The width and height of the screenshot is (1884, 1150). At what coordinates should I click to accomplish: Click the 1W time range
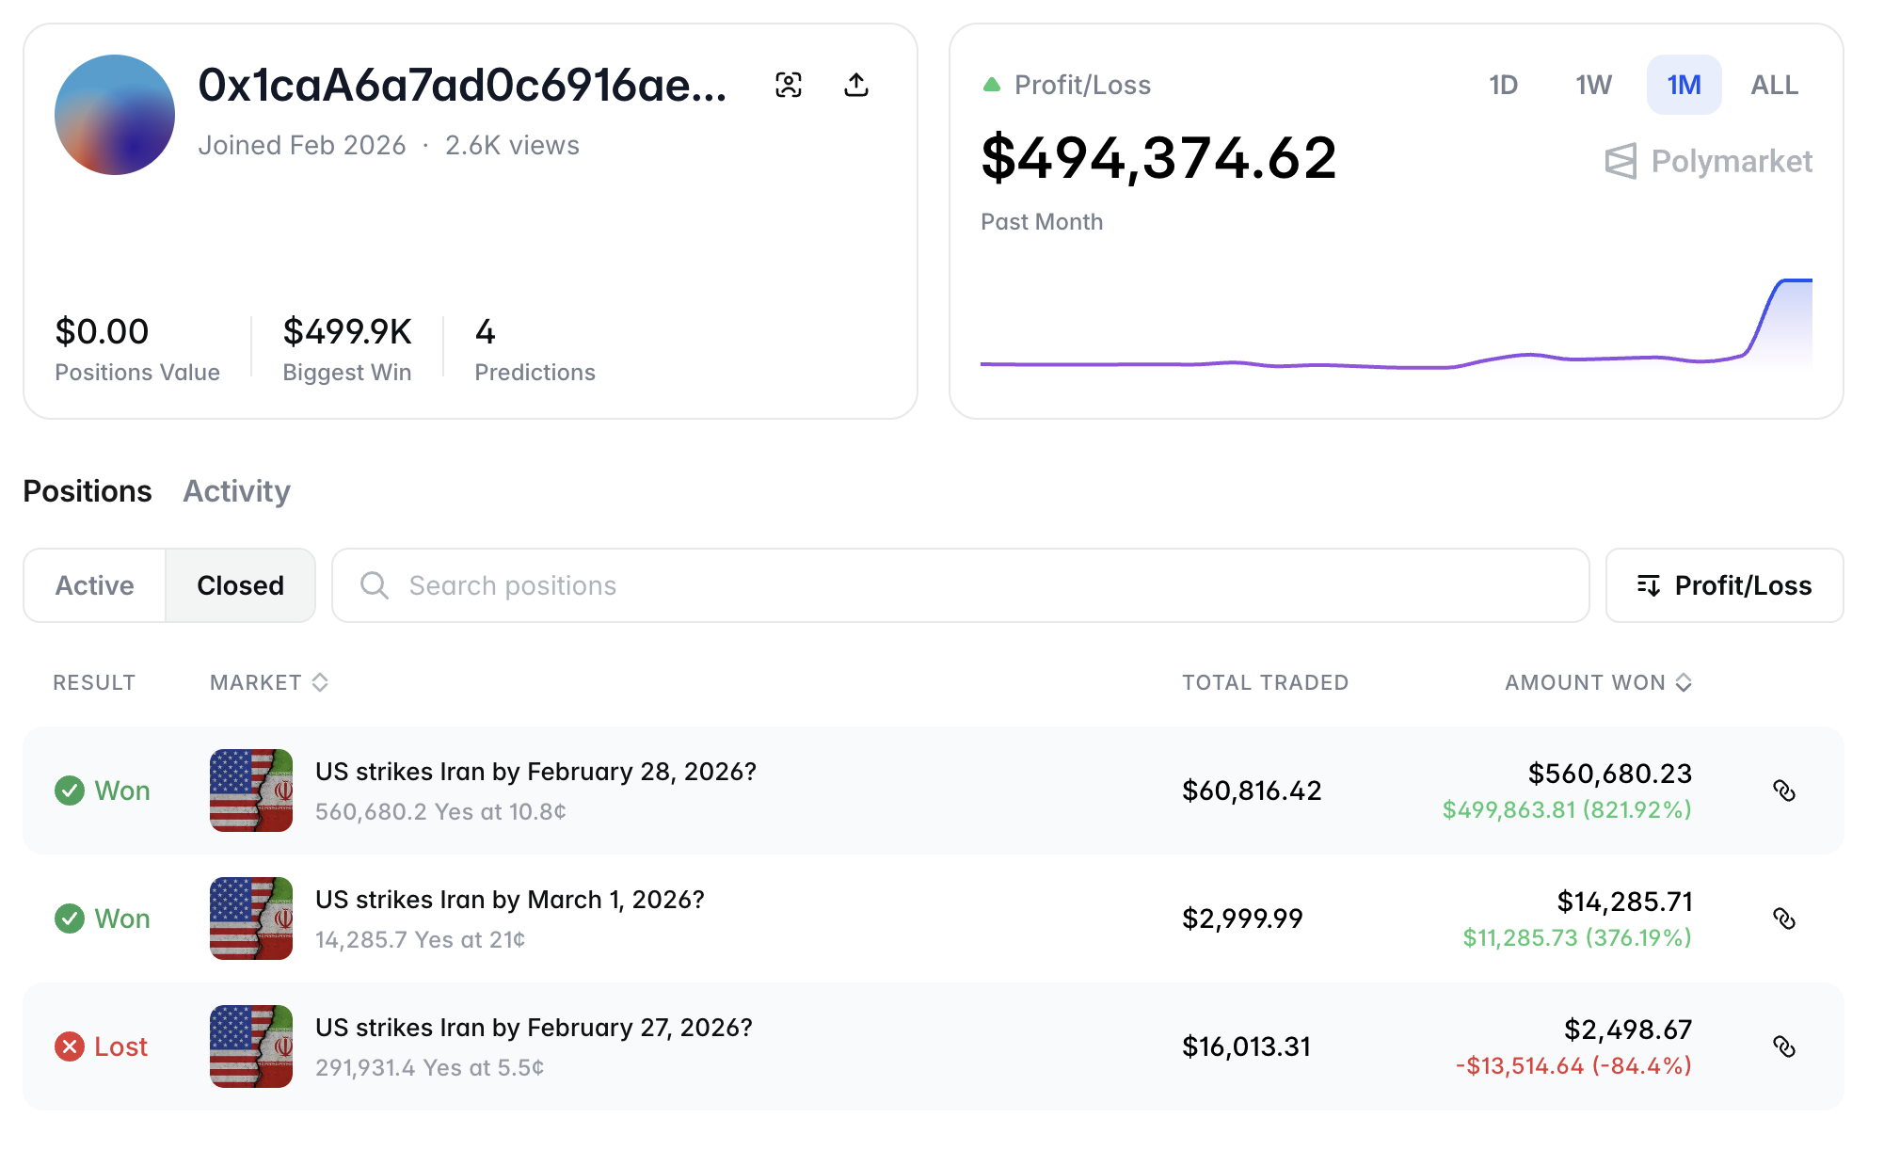pos(1593,85)
